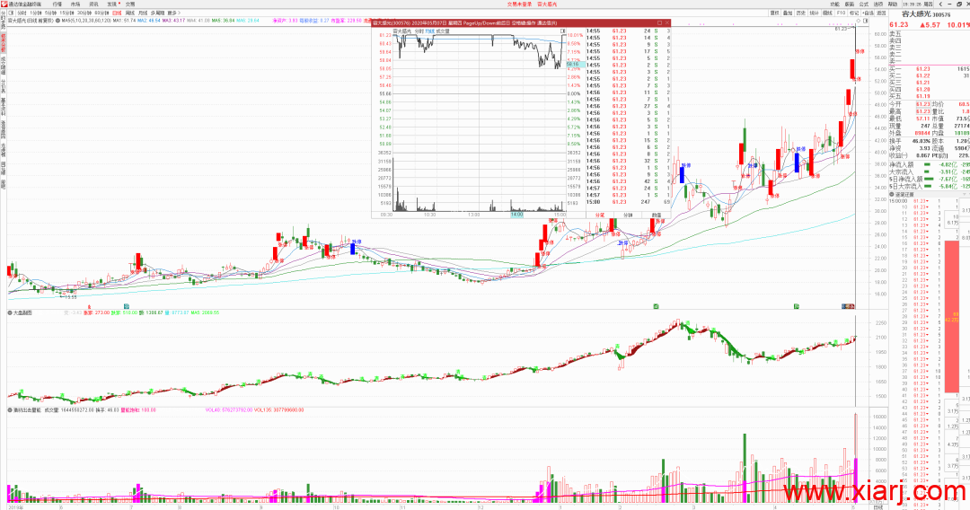Switch chart to 分时 period
The height and width of the screenshot is (510, 970).
point(22,13)
